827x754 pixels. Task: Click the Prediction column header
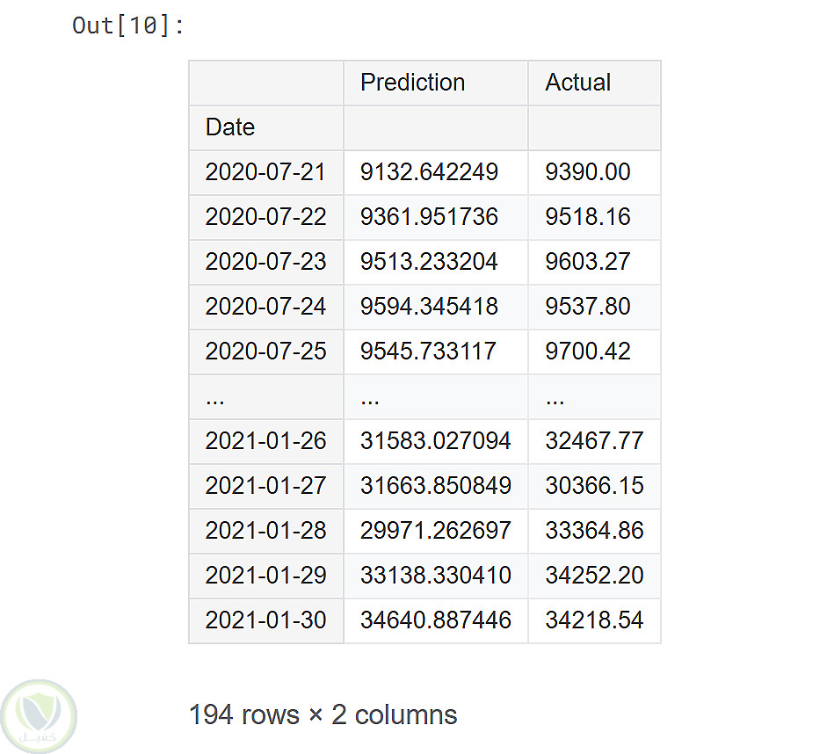click(412, 83)
